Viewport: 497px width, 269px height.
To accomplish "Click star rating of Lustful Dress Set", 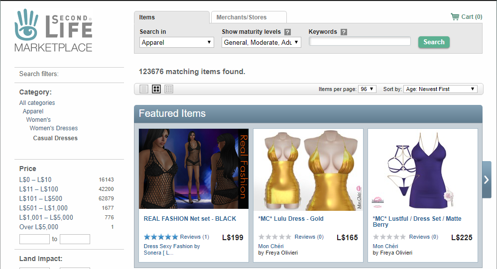I will (x=389, y=237).
